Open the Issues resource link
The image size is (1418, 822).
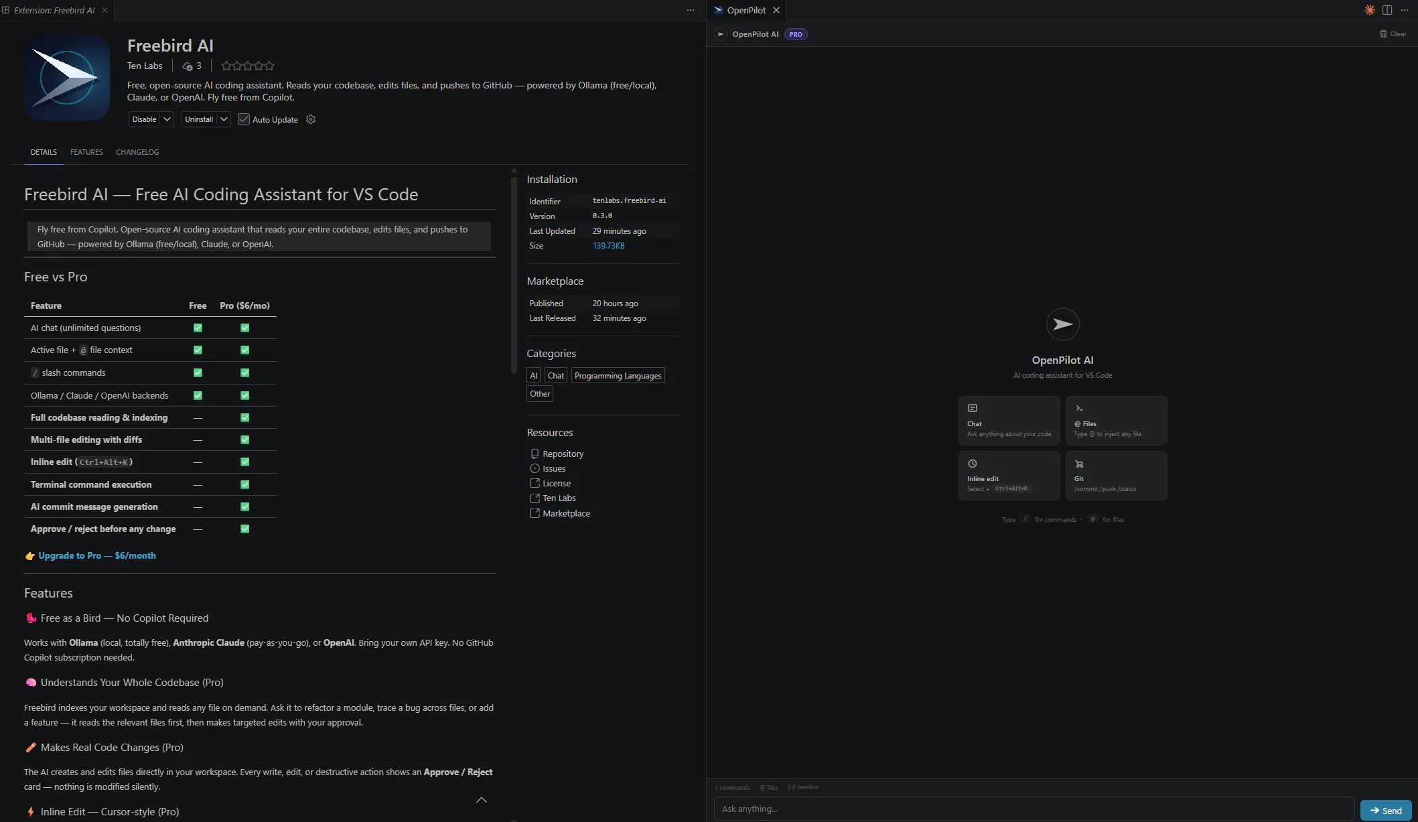[554, 468]
